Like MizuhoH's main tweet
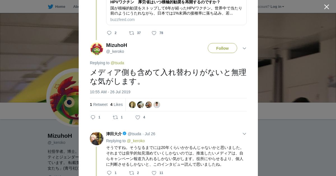The image size is (336, 176). [x=138, y=117]
